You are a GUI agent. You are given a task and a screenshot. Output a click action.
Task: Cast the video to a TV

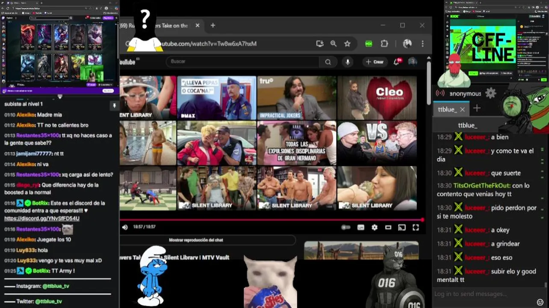[402, 228]
